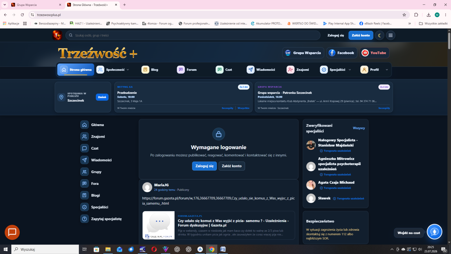Viewport: 451px width, 254px height.
Task: Open the YouTube link button
Action: (x=374, y=53)
